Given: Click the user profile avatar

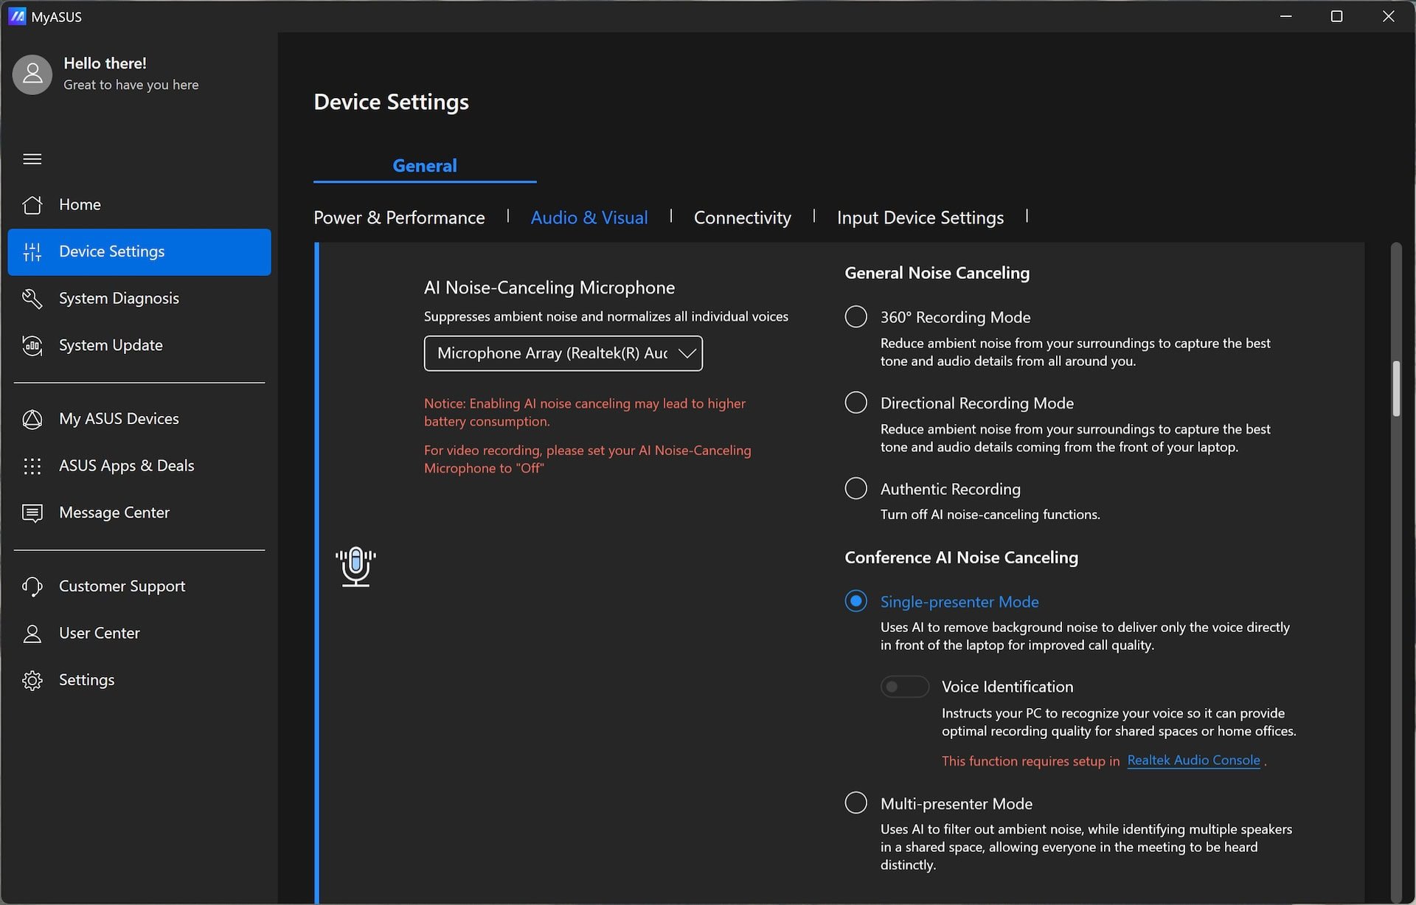Looking at the screenshot, I should [x=32, y=74].
